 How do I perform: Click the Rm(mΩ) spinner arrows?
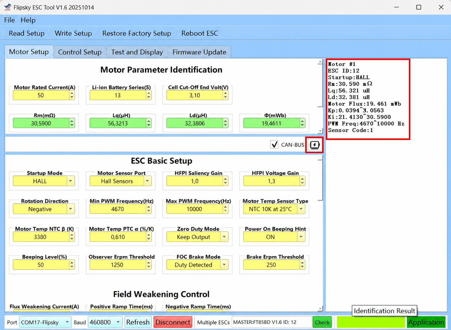click(72, 123)
